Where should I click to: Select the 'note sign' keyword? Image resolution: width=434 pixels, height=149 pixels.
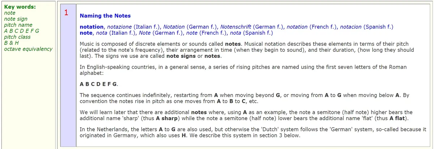(x=16, y=19)
